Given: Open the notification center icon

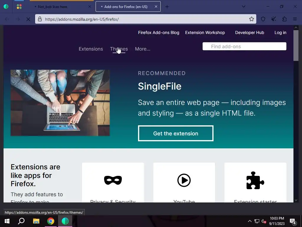Looking at the screenshot, I should pyautogui.click(x=293, y=221).
